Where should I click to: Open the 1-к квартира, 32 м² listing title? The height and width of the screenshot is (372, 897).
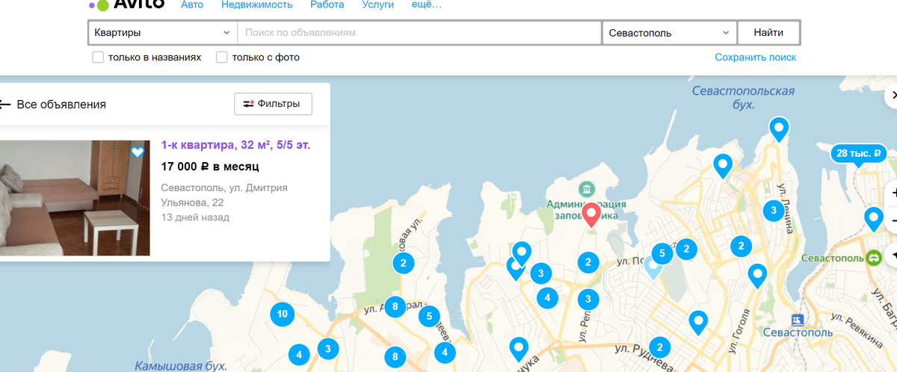point(235,145)
